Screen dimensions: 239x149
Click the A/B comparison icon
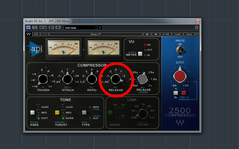[51, 27]
